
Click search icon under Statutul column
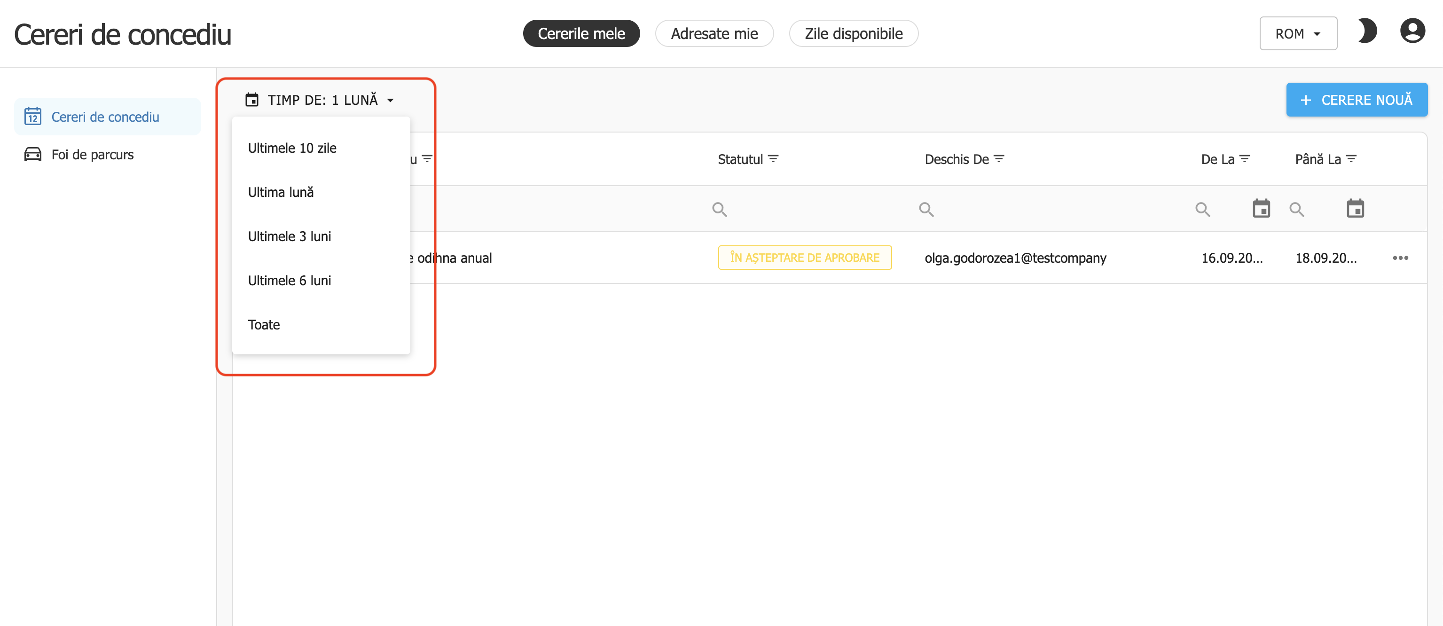pos(719,210)
